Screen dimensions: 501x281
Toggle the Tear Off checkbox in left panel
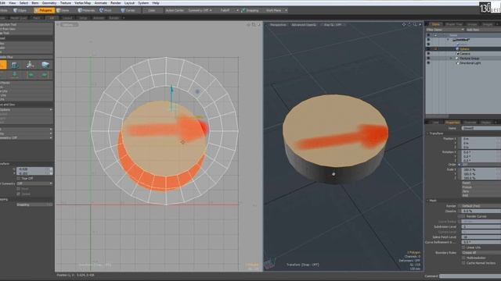point(18,179)
